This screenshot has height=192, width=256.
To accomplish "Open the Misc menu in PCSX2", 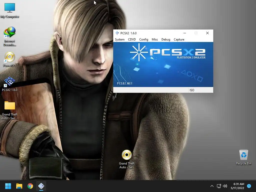I will [155, 39].
